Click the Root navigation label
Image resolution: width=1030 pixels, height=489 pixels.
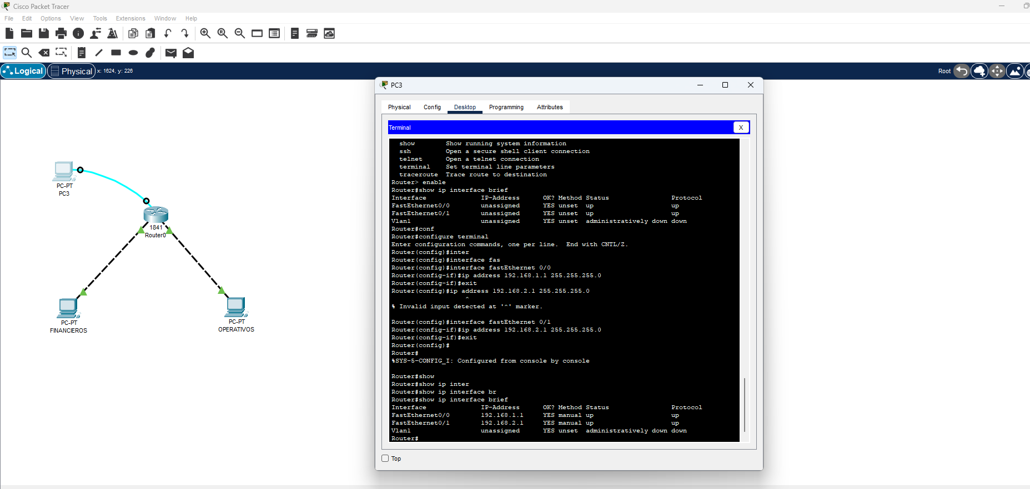944,71
